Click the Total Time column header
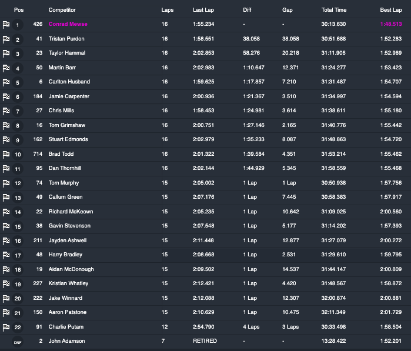 coord(334,10)
